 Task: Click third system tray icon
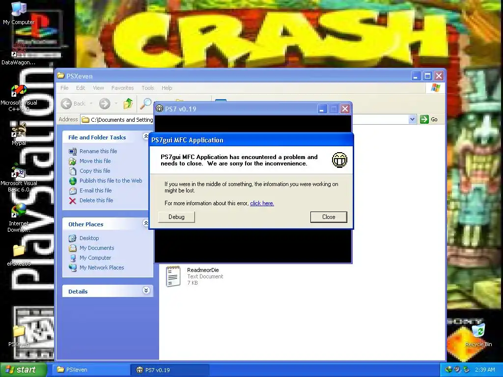(x=466, y=370)
